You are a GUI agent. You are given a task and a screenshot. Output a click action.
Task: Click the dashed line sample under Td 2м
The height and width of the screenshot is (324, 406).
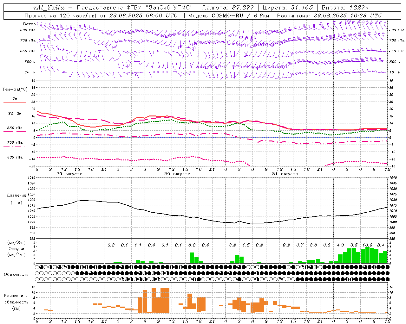15,117
